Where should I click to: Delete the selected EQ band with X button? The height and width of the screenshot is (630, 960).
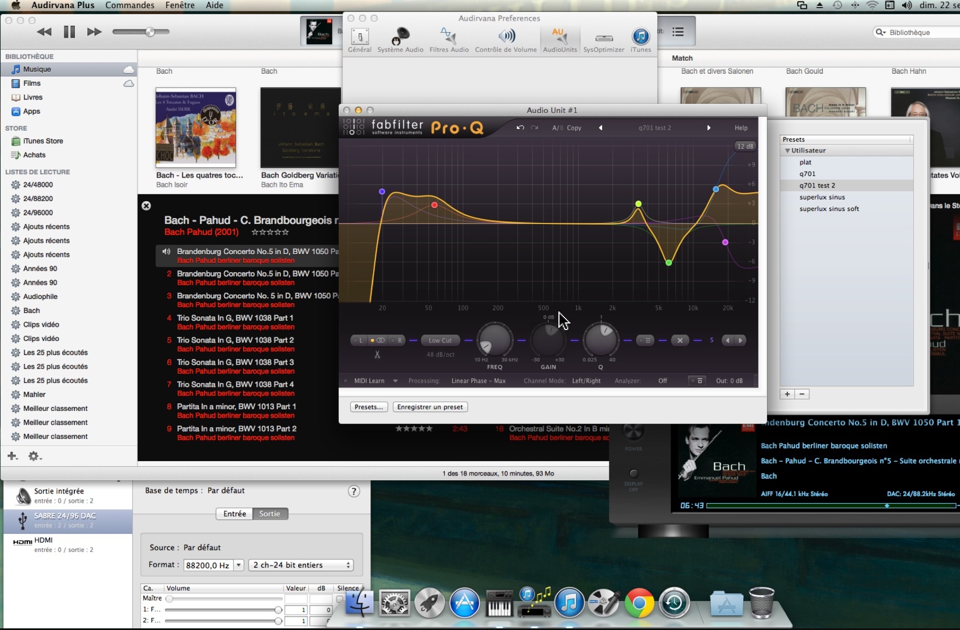click(680, 340)
